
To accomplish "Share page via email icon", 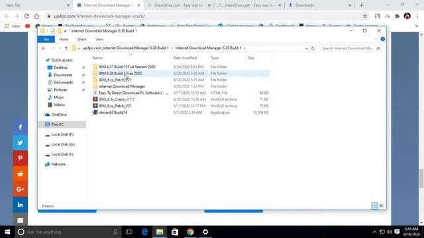I will coord(21,220).
